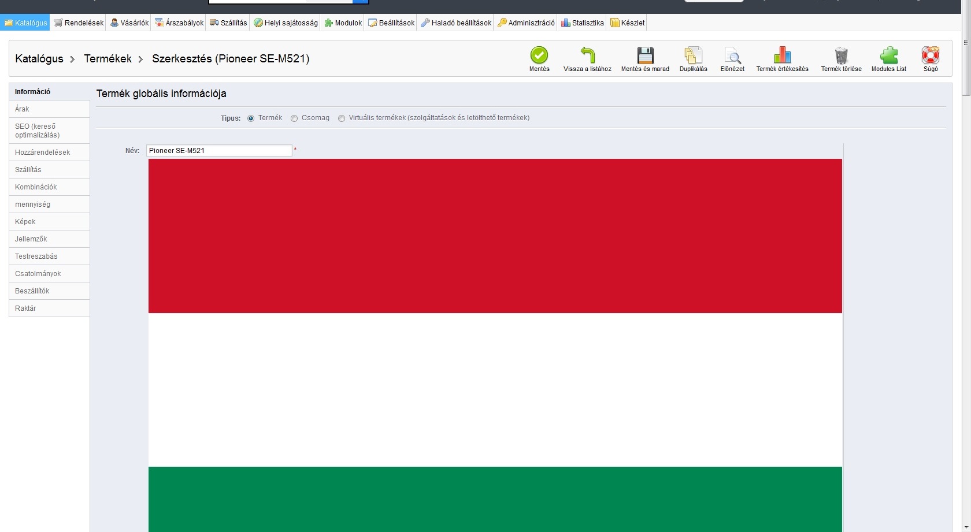Open the Jellemzők side tab
This screenshot has height=532, width=971.
coord(49,239)
